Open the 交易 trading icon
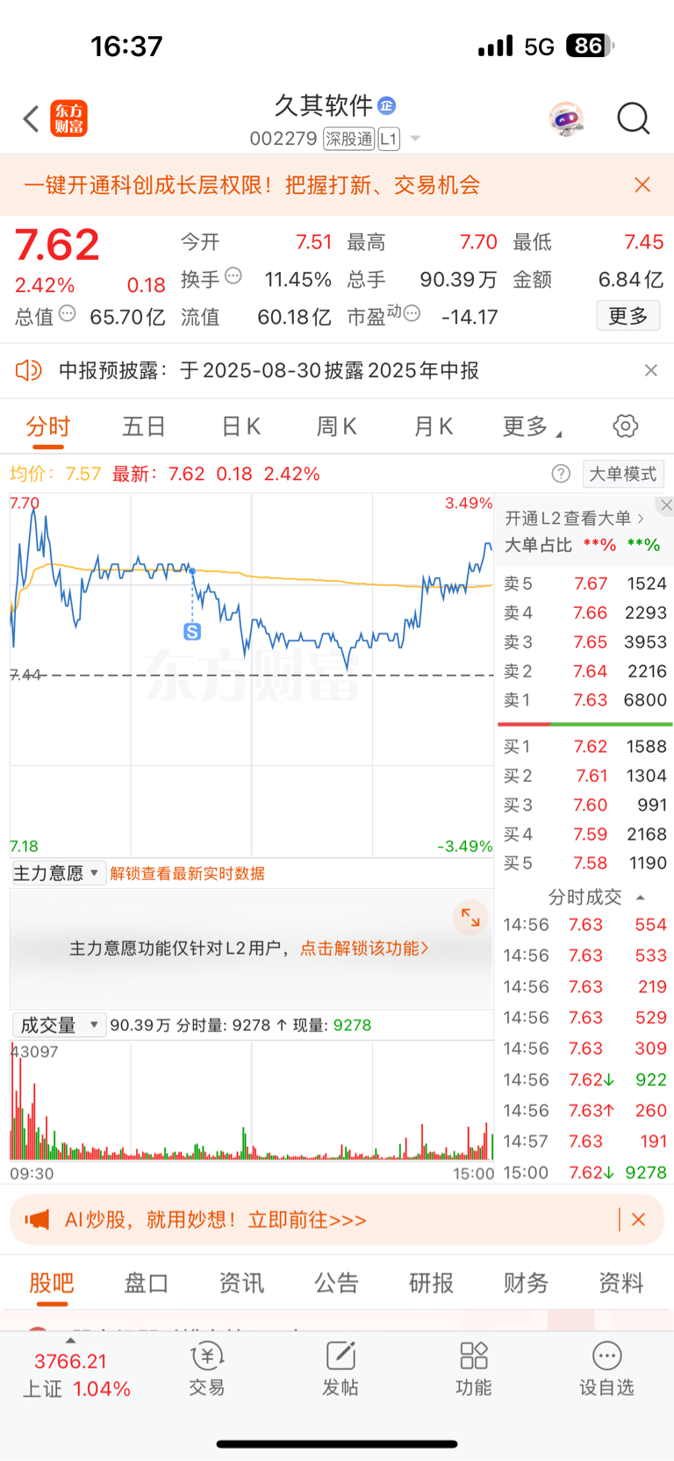Image resolution: width=674 pixels, height=1461 pixels. point(207,1369)
